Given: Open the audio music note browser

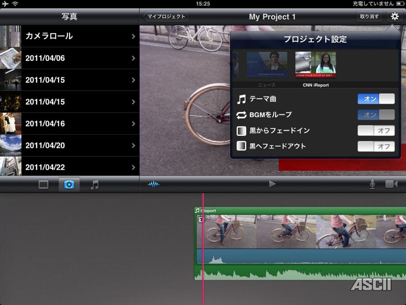Looking at the screenshot, I should click(94, 185).
